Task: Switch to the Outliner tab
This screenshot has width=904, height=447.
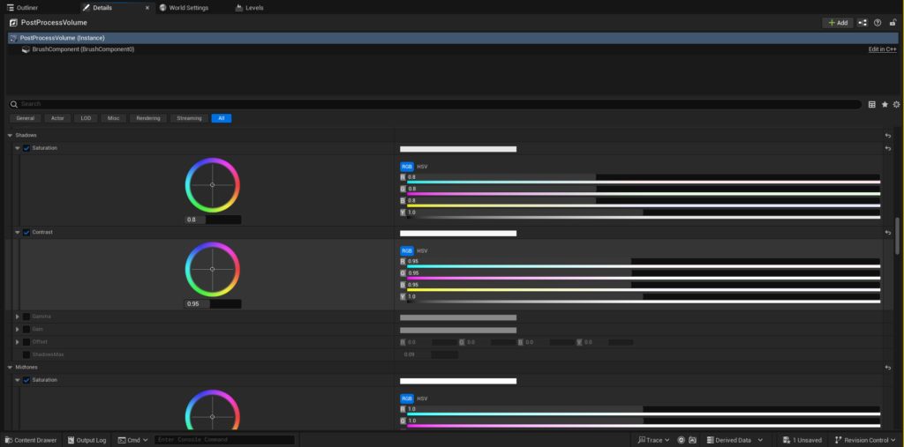Action: click(x=22, y=7)
